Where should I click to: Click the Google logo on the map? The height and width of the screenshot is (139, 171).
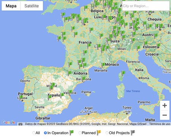pos(8,122)
